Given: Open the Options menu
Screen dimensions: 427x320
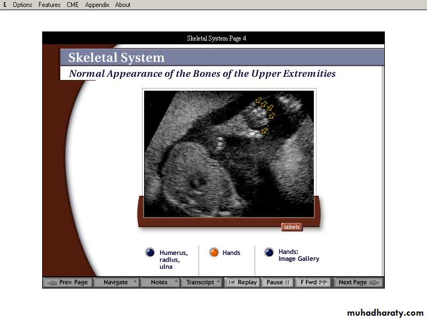Looking at the screenshot, I should coord(22,5).
